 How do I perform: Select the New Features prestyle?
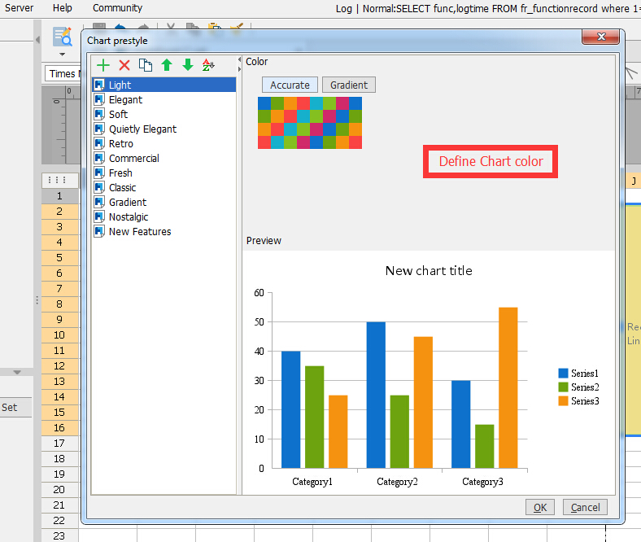coord(164,231)
